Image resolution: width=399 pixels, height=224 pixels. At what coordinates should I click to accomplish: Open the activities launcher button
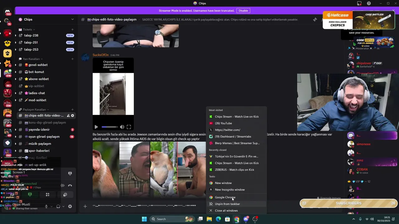coord(48,194)
